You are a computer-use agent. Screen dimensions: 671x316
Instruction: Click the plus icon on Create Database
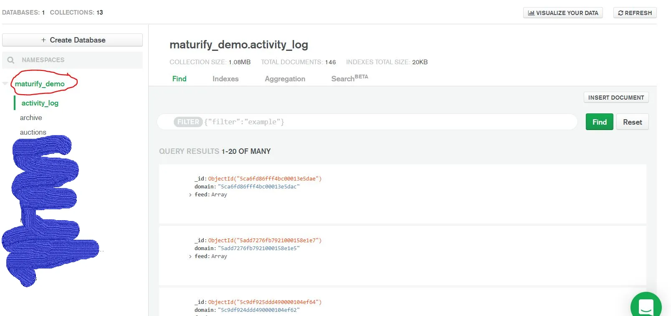(x=43, y=40)
